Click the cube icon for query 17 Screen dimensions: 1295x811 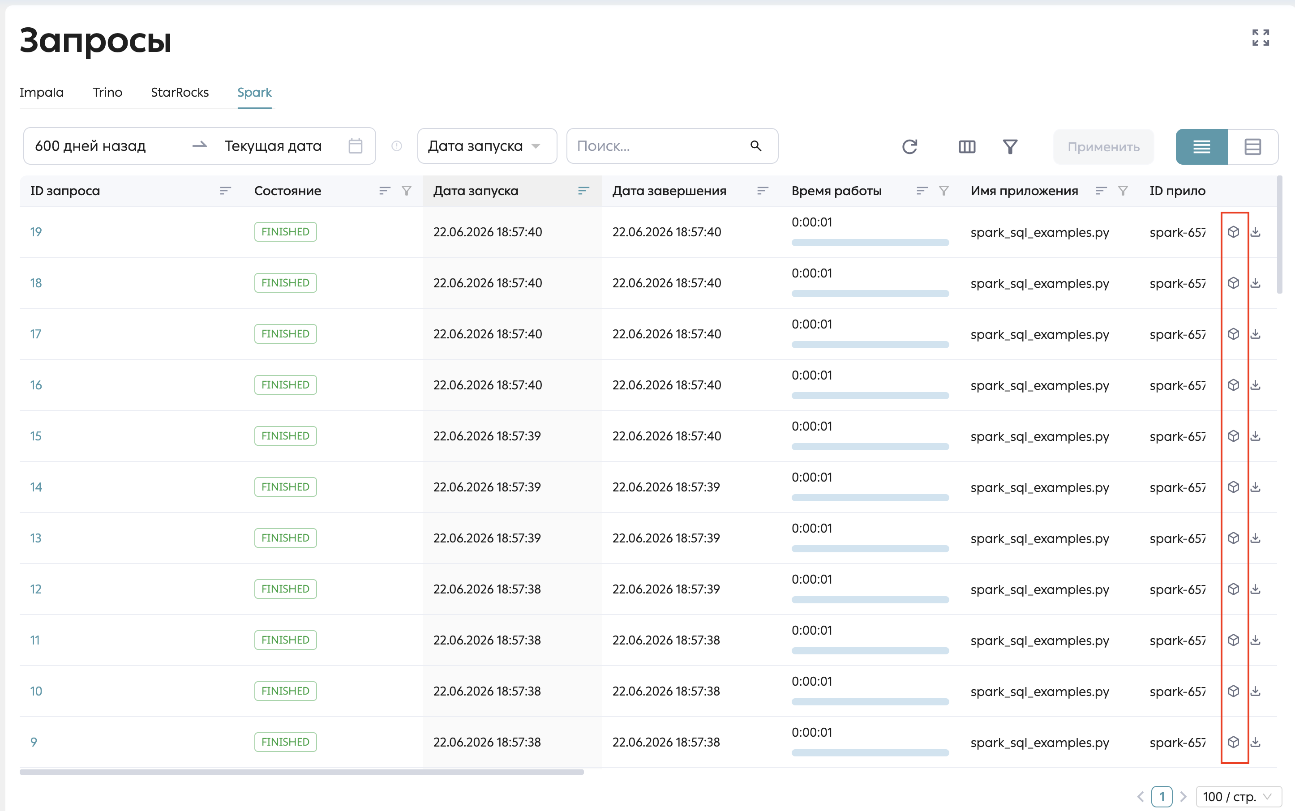pos(1233,333)
